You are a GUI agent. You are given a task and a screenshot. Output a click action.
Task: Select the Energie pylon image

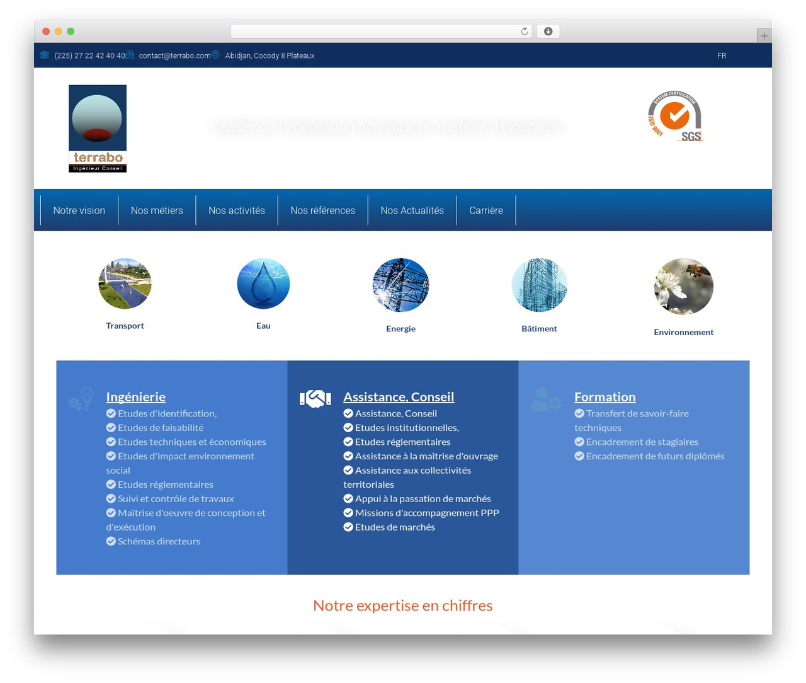click(x=400, y=285)
